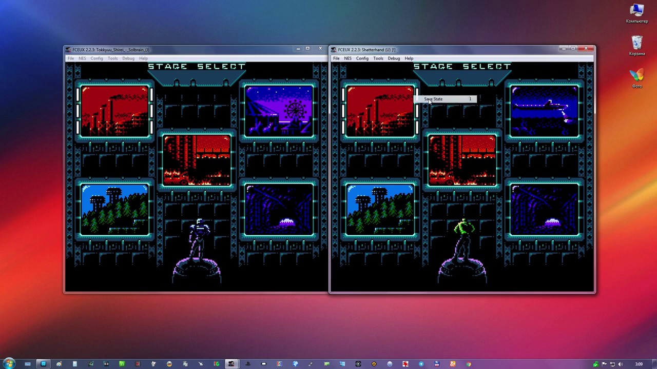Open Config menu in Solbrain window

coord(96,58)
